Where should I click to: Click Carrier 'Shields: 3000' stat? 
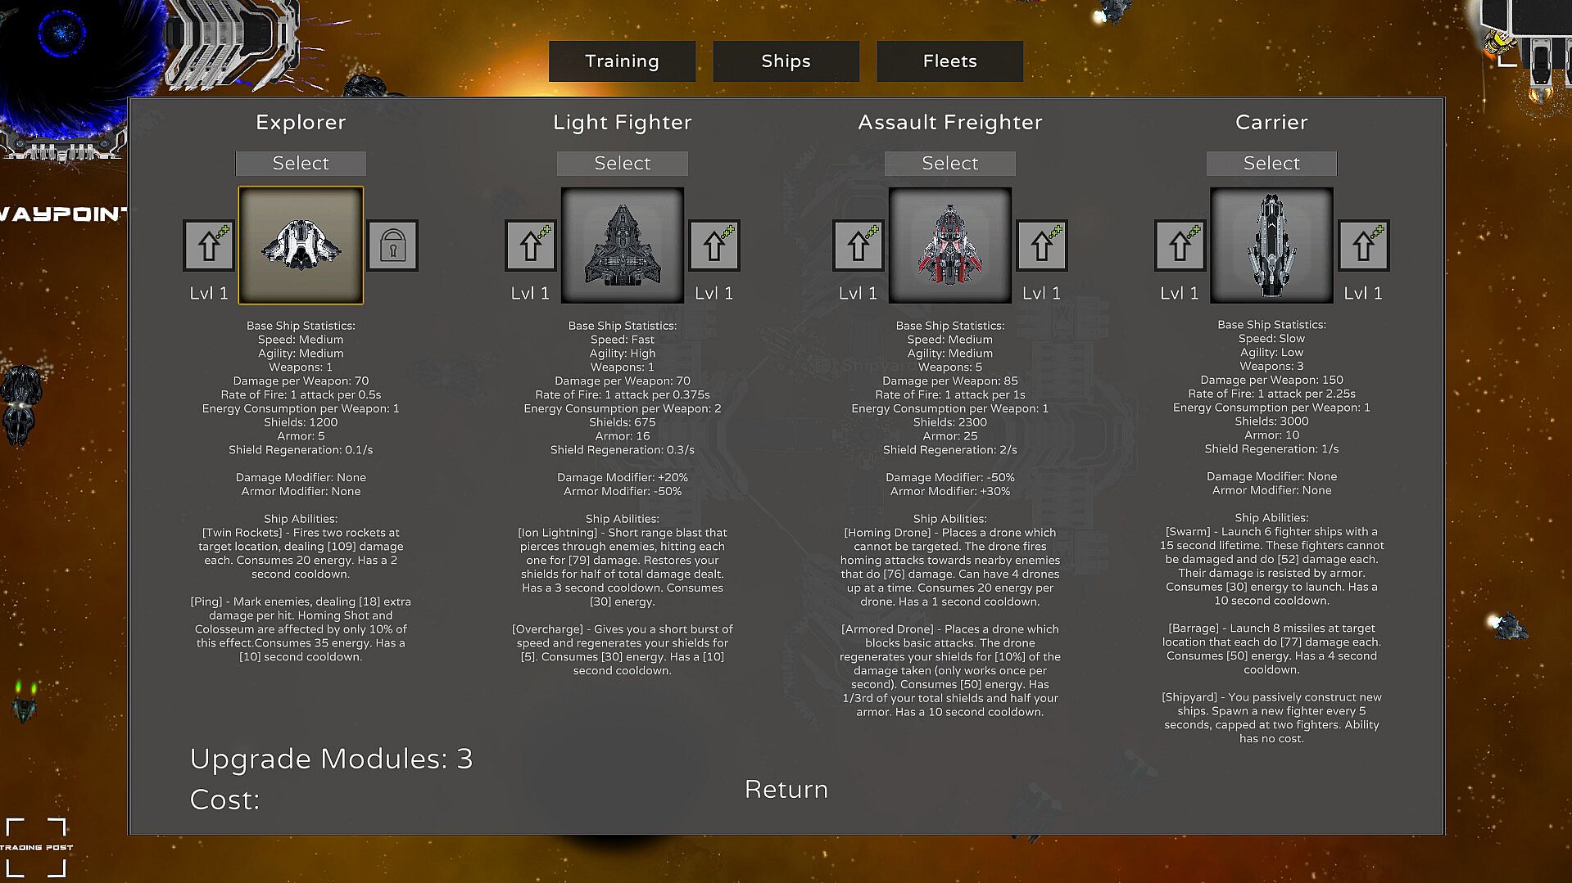coord(1271,421)
